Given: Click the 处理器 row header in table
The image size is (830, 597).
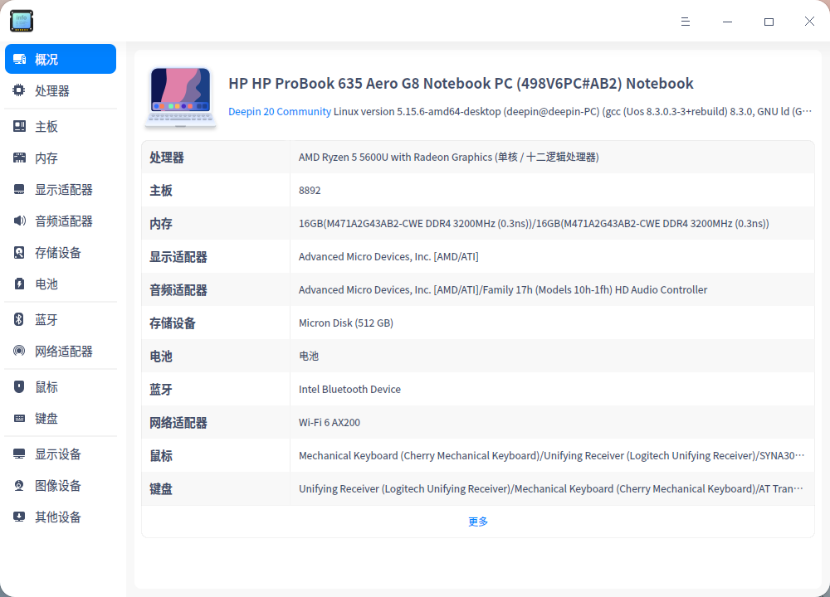Looking at the screenshot, I should pos(167,158).
